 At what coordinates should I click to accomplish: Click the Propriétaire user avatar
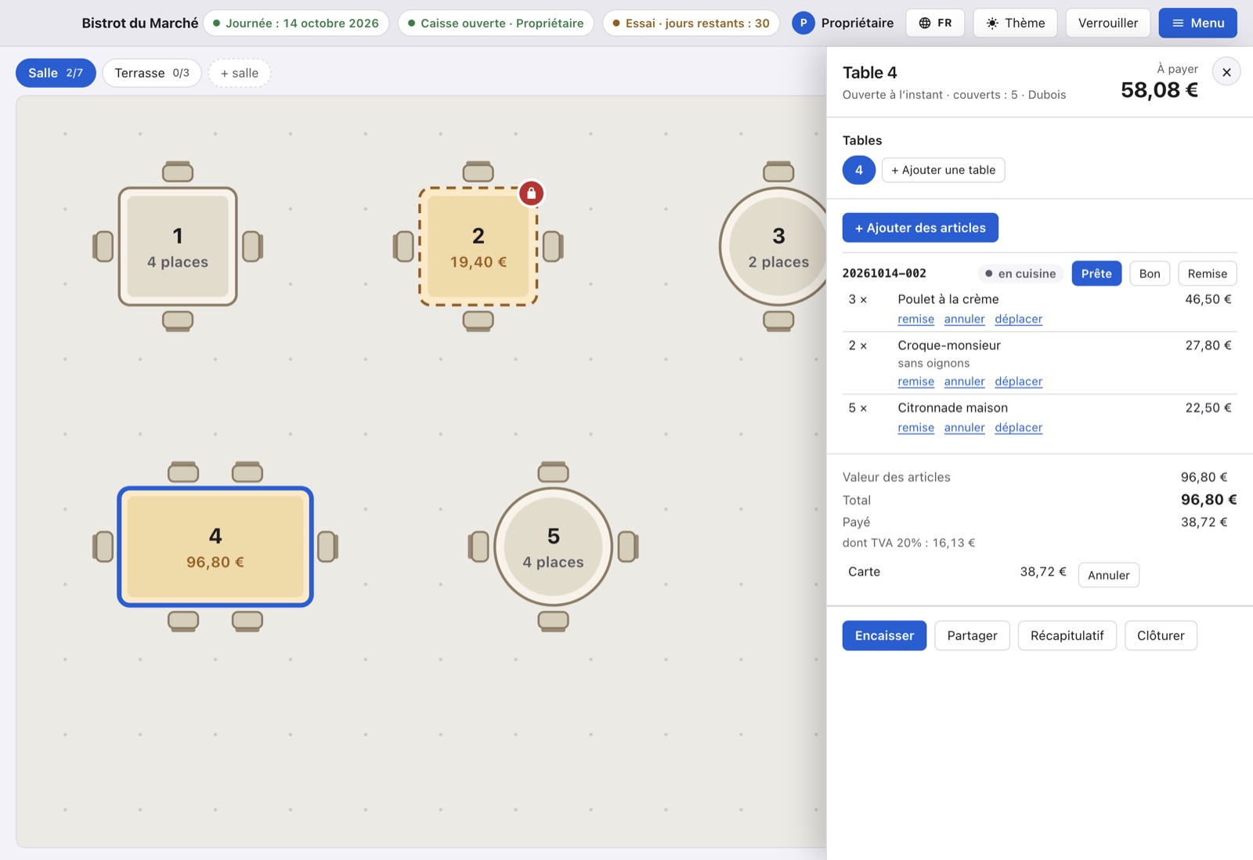coord(803,23)
